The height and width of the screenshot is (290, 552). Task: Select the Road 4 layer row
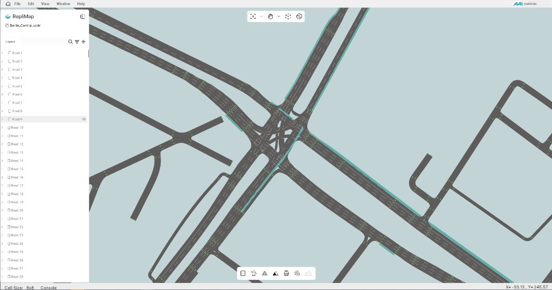click(x=44, y=78)
